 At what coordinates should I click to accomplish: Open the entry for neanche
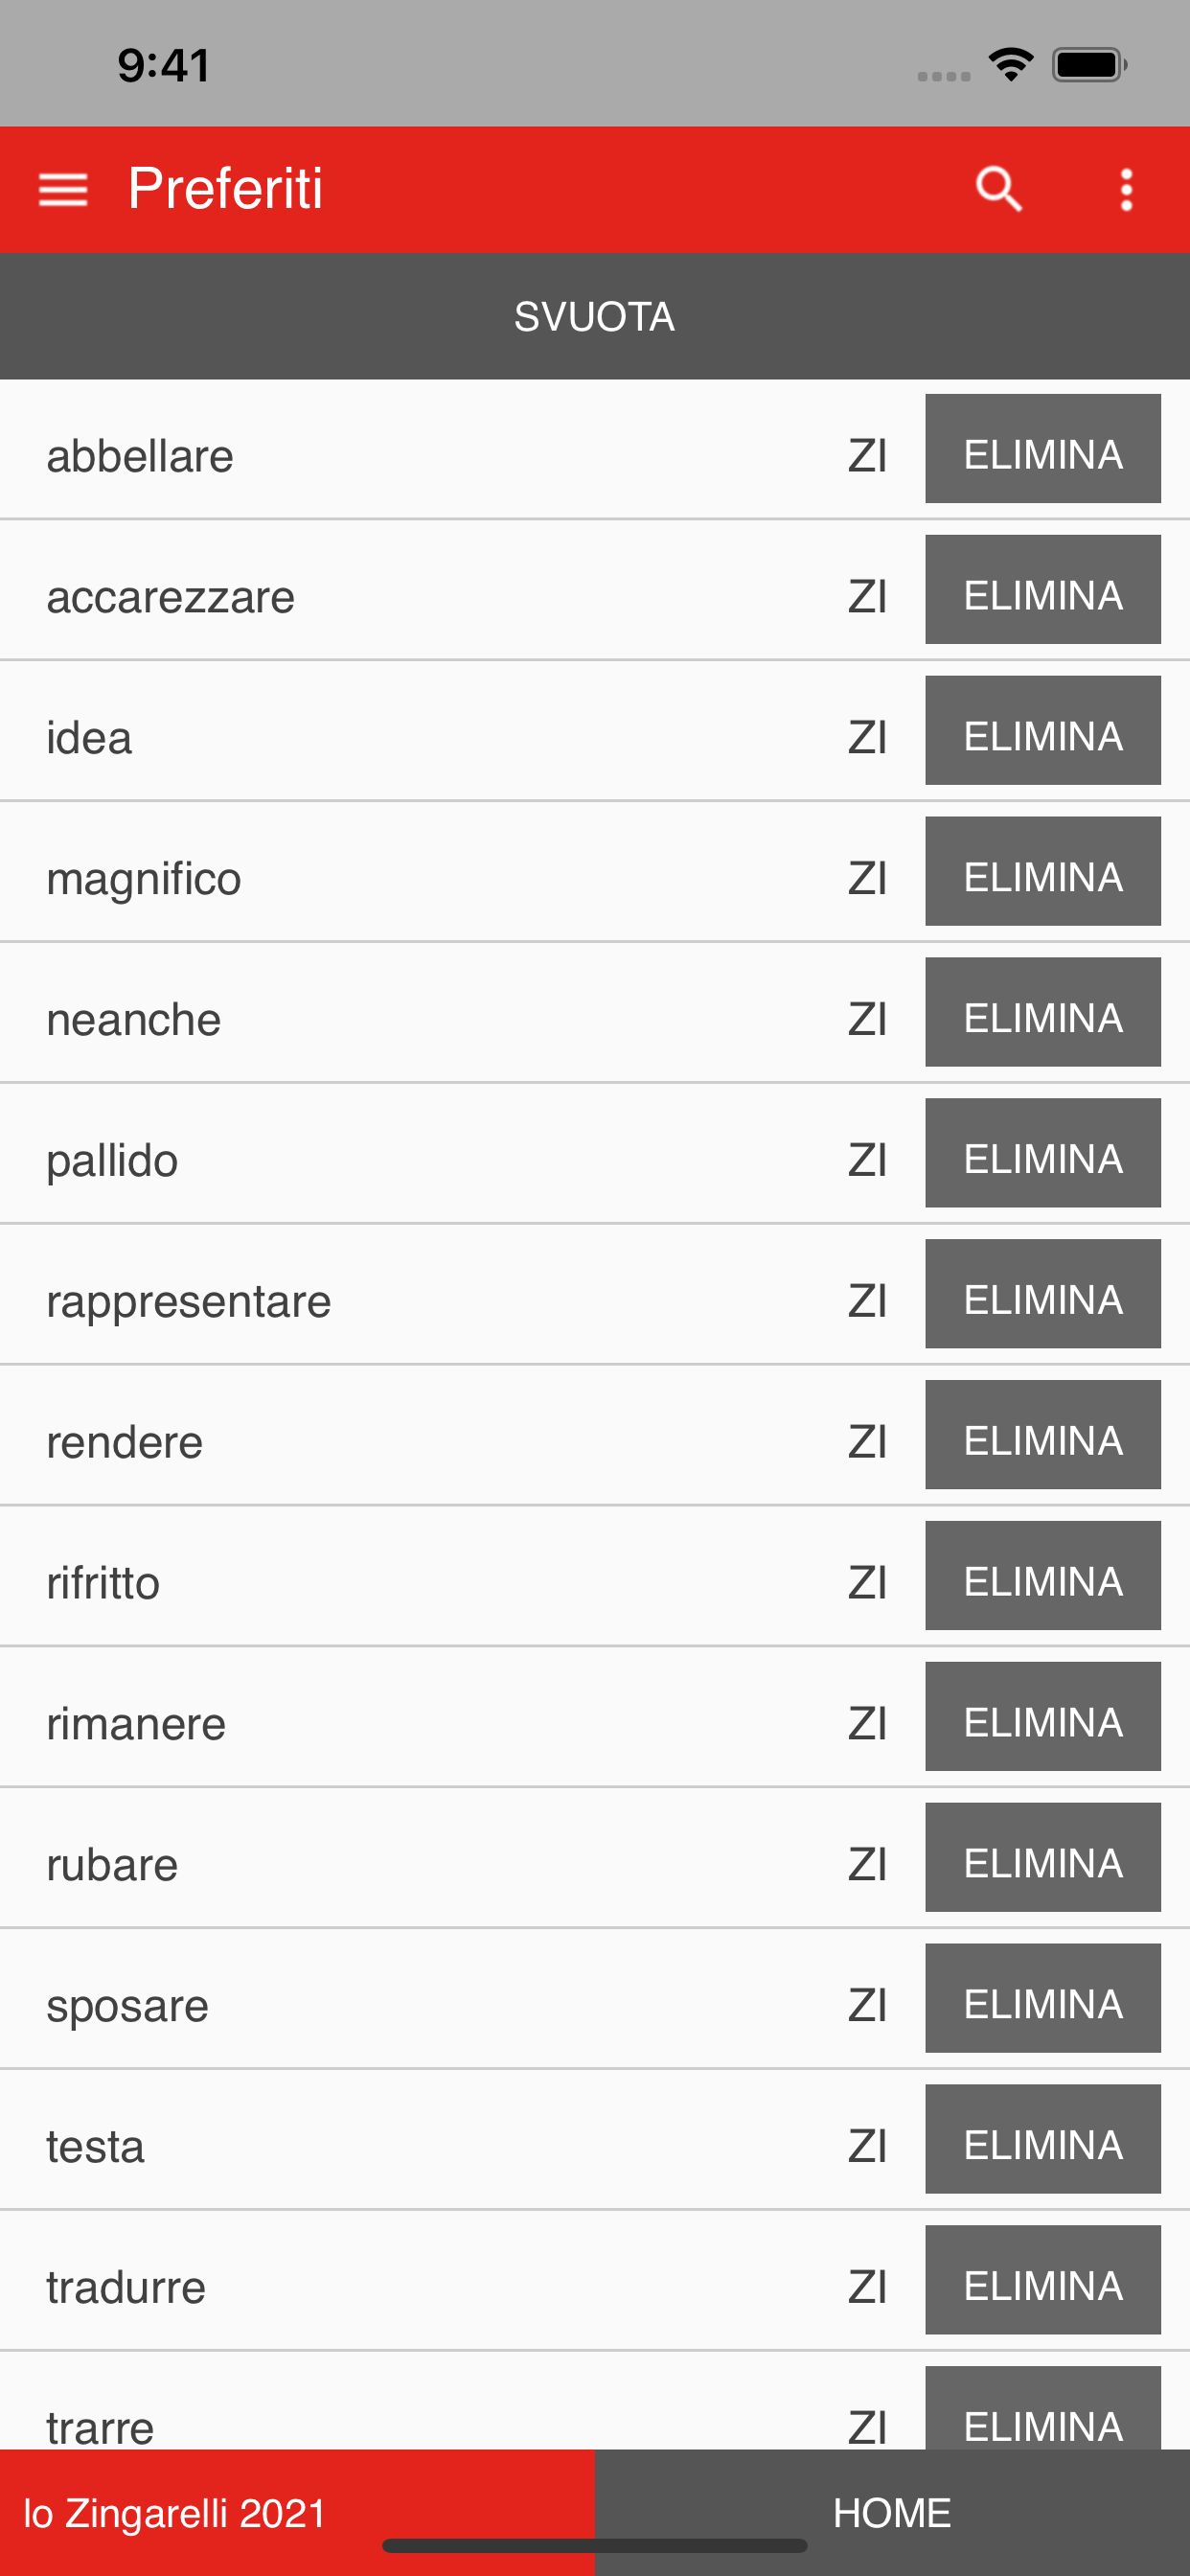click(134, 1020)
